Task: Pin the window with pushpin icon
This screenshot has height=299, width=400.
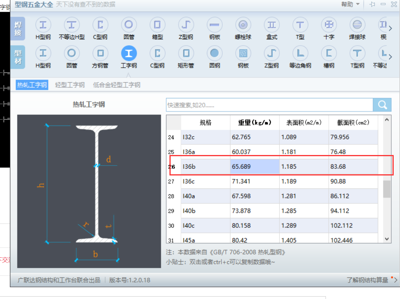Action: (x=372, y=4)
